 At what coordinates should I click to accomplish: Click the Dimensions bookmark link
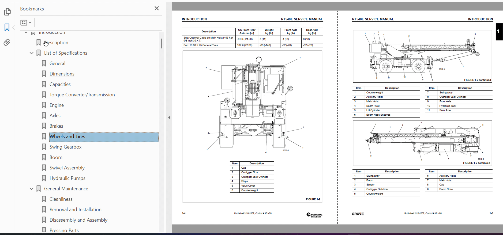click(62, 74)
